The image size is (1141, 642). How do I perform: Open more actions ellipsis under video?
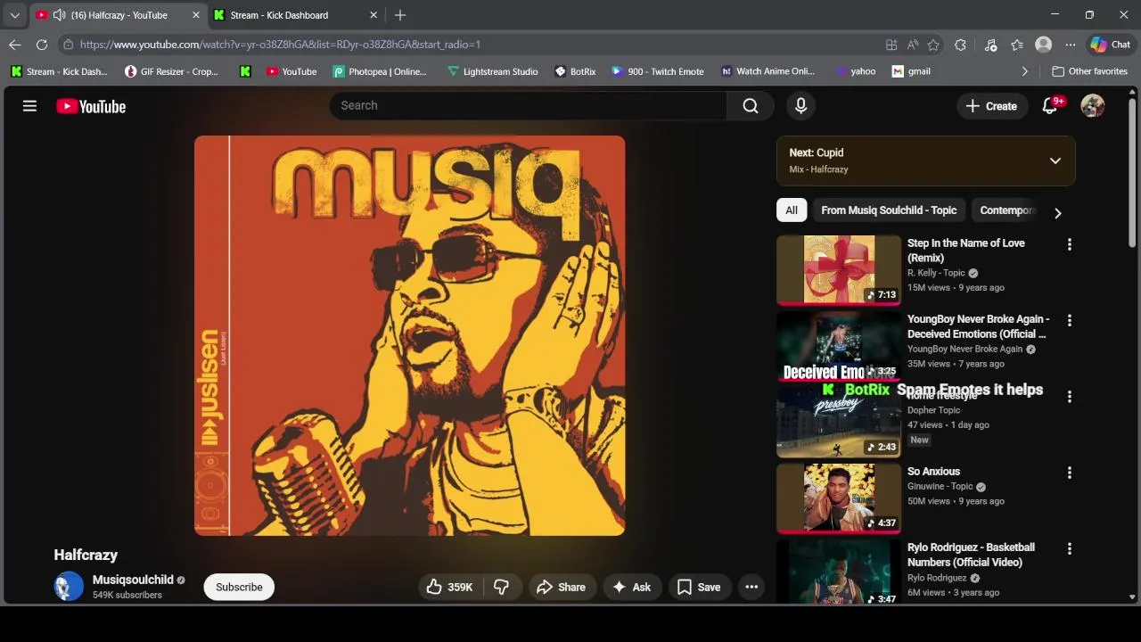[x=751, y=587]
